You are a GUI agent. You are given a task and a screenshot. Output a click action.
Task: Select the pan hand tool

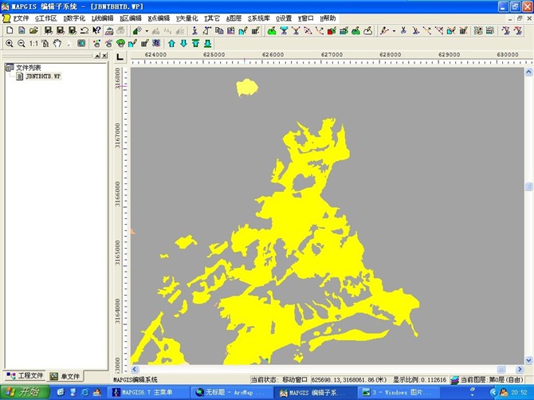point(57,43)
